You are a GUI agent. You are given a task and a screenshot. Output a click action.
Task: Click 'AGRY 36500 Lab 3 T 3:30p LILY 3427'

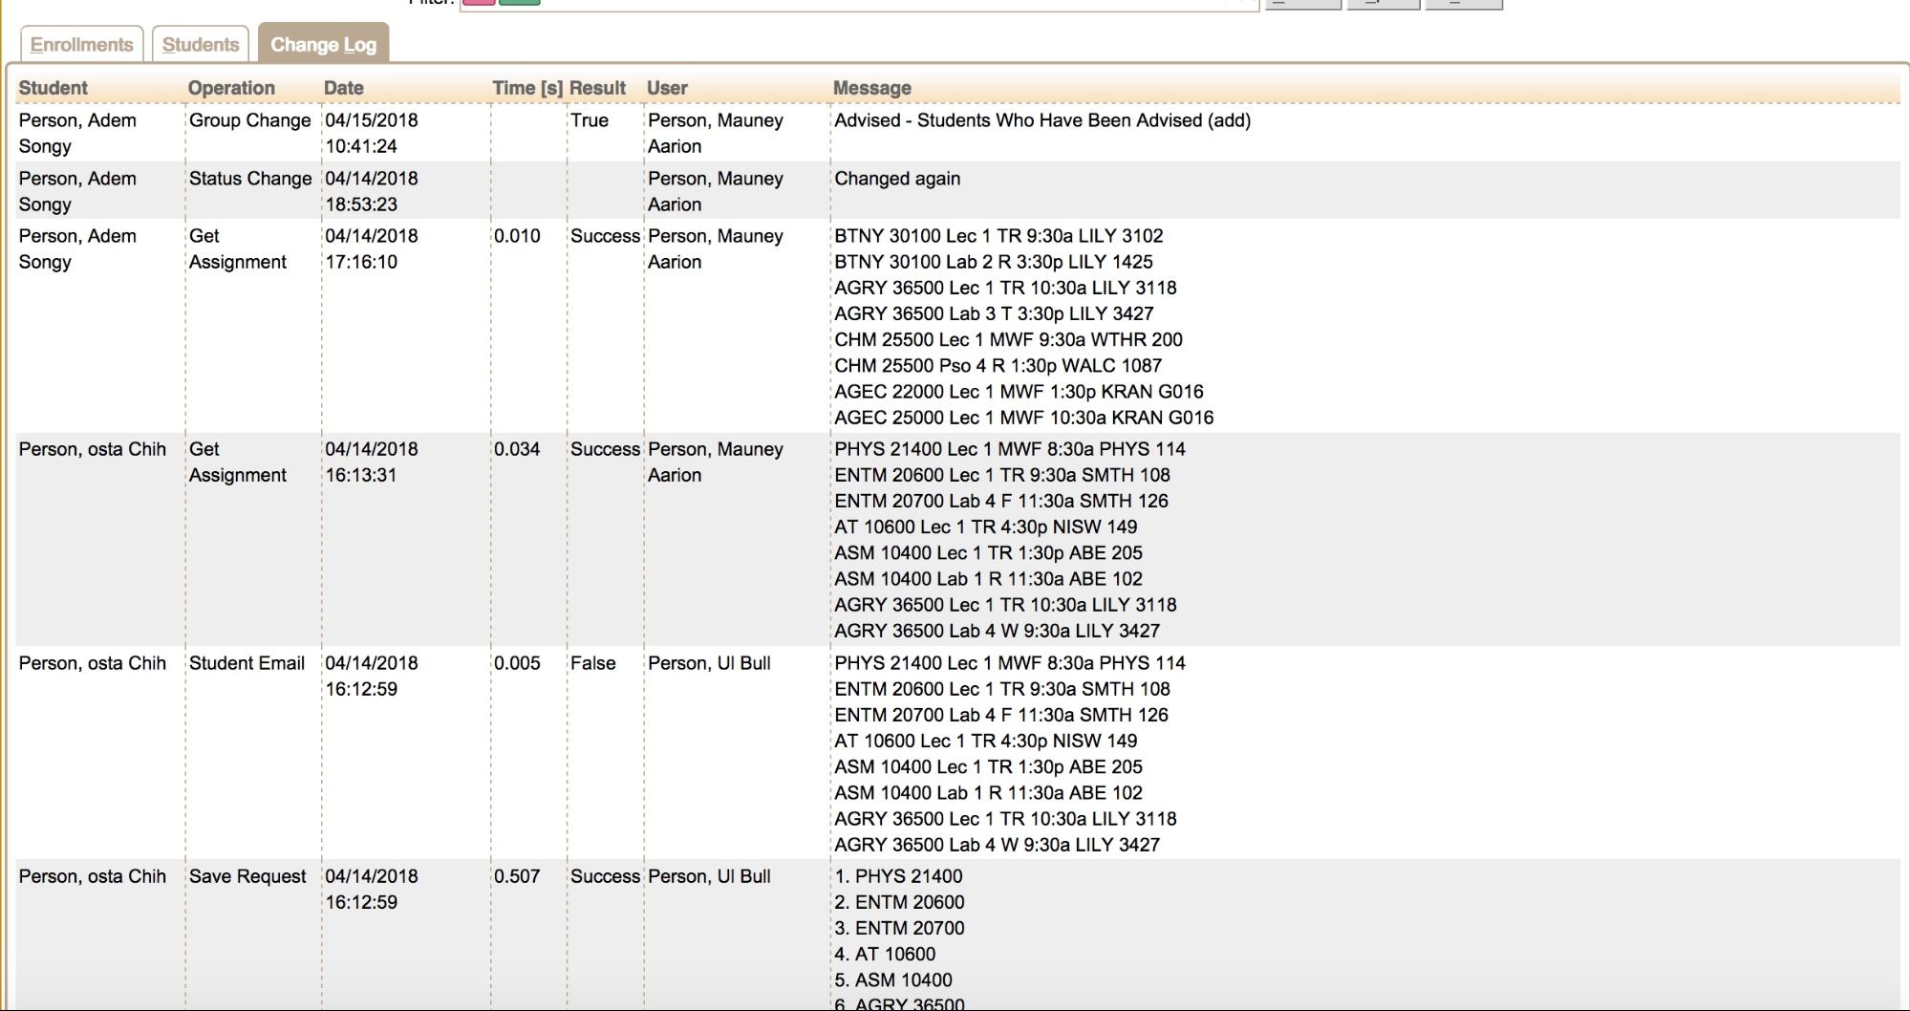click(x=994, y=313)
